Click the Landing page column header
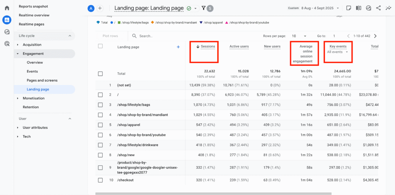The image size is (395, 195). coord(128,47)
